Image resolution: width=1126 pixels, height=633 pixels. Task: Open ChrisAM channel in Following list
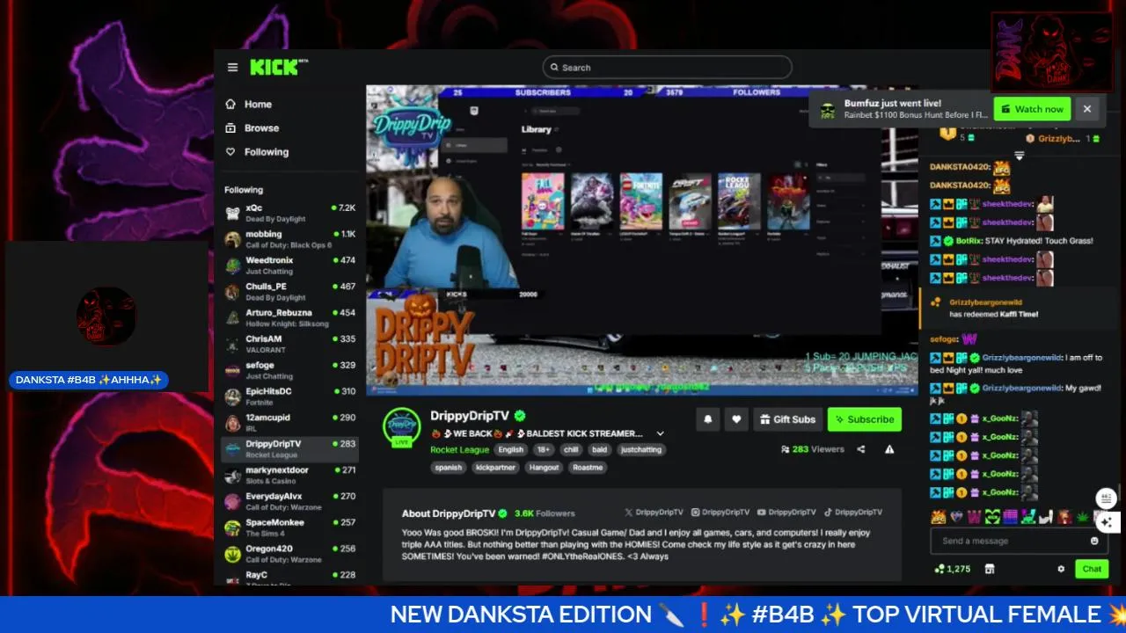click(289, 344)
